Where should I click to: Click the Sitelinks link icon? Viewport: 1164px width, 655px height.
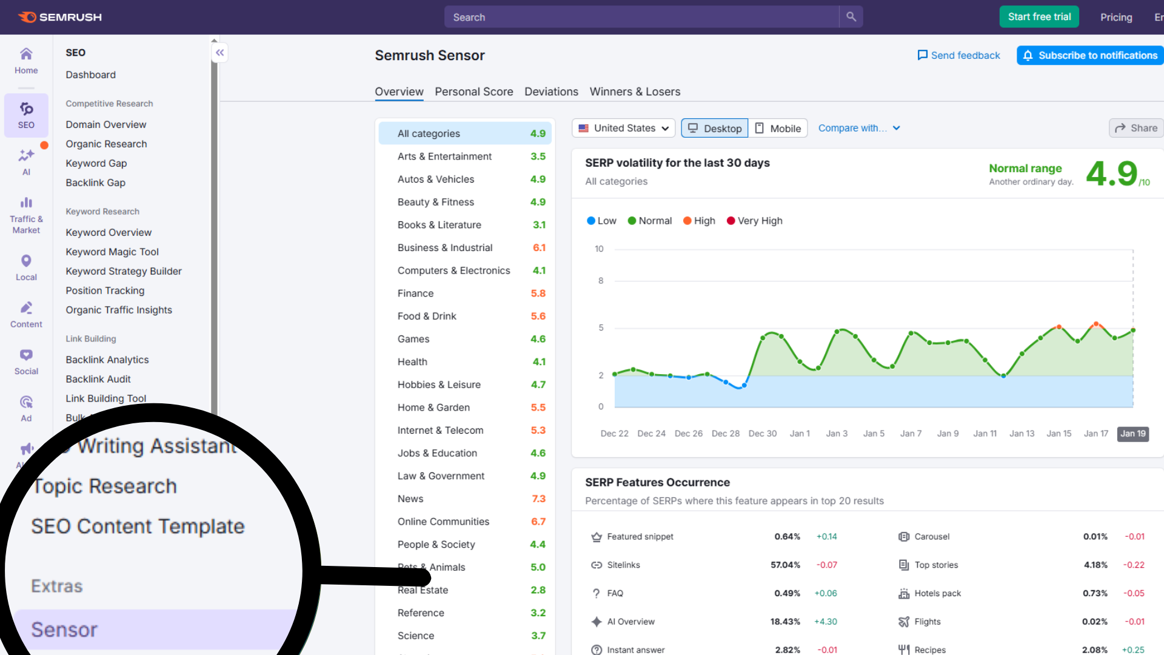click(x=597, y=565)
